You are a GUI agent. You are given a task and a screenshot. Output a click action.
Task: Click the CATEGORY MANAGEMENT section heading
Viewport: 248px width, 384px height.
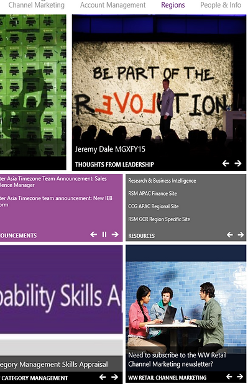pyautogui.click(x=35, y=378)
